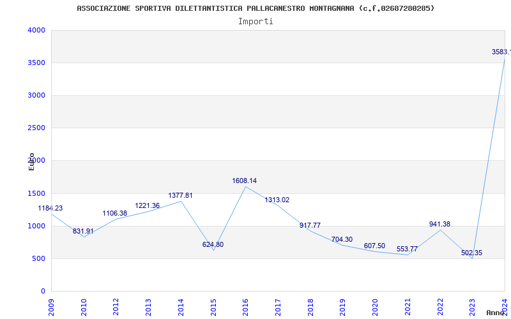This screenshot has height=319, width=511.
Task: Select the 2017 x-axis year label
Action: [278, 308]
